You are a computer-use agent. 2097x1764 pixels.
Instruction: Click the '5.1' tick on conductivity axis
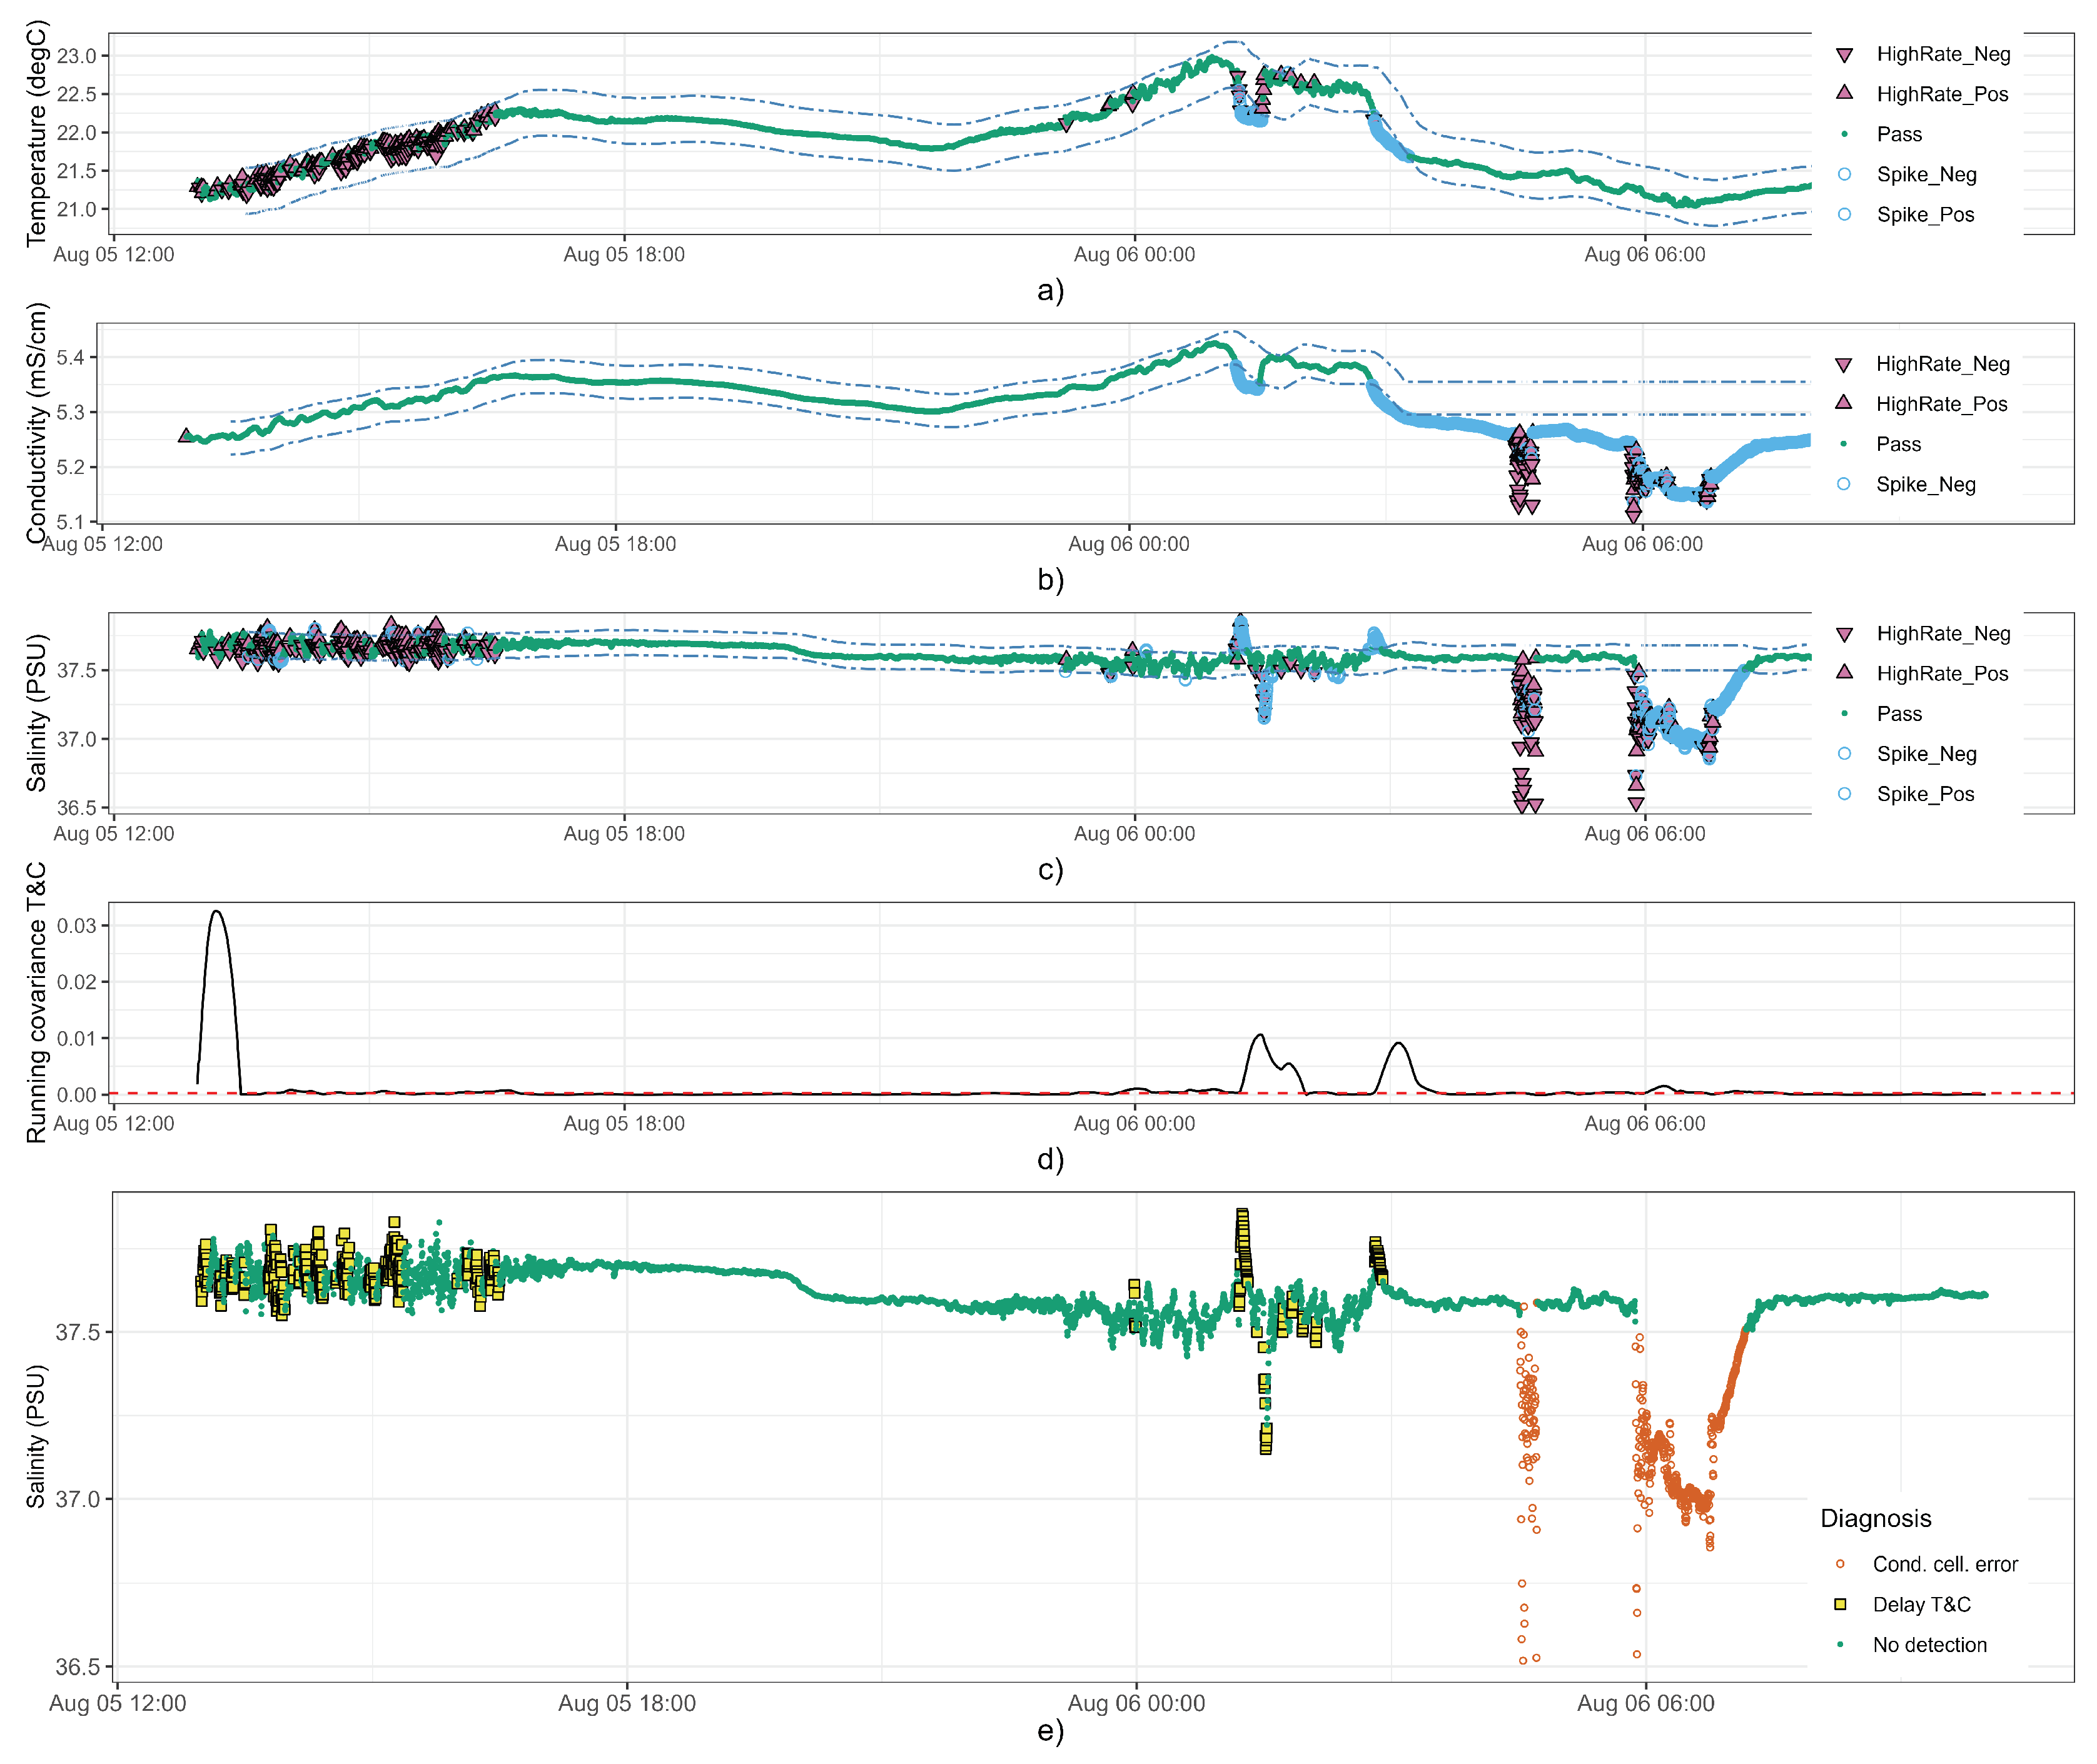point(70,521)
